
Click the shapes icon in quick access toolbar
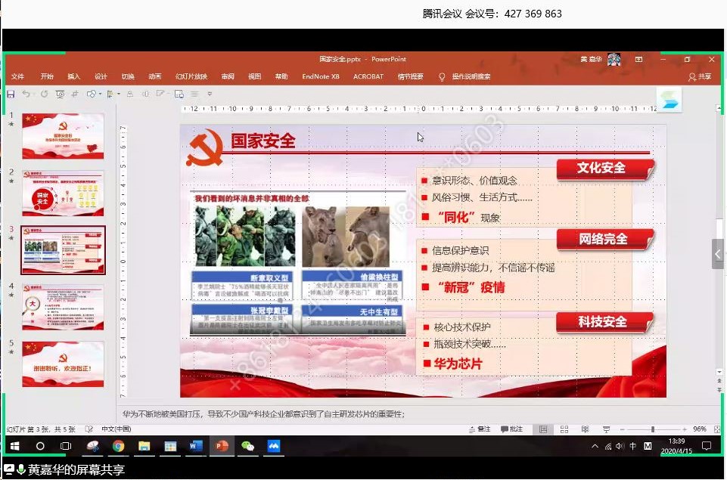point(91,94)
